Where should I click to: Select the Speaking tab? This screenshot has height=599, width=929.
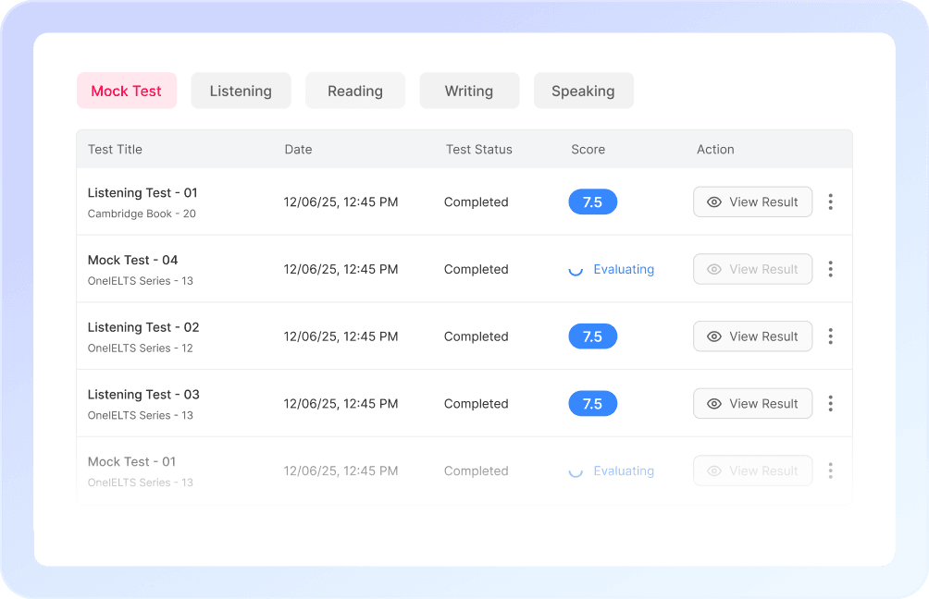click(x=583, y=91)
